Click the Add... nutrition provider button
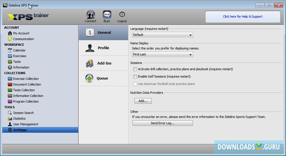Image resolution: width=286 pixels, height=156 pixels. coord(143,101)
